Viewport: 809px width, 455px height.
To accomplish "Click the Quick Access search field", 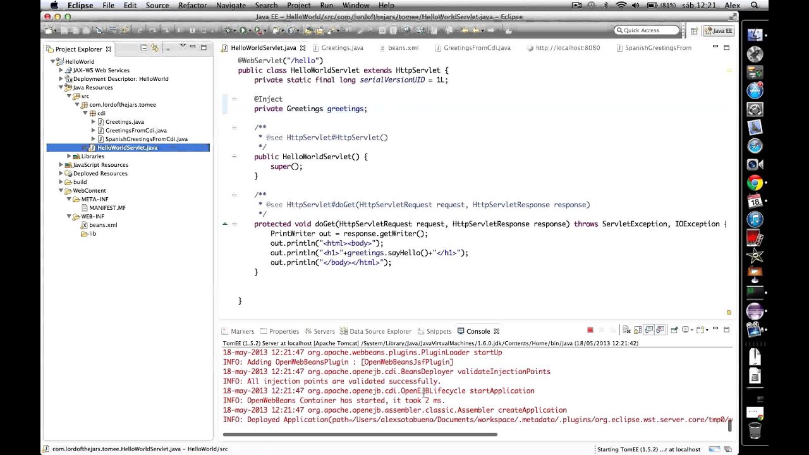I will click(647, 30).
